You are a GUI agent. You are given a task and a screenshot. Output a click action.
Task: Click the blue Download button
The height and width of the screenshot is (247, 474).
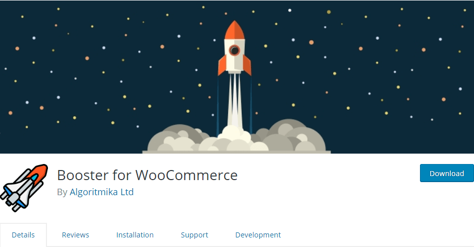click(x=447, y=173)
